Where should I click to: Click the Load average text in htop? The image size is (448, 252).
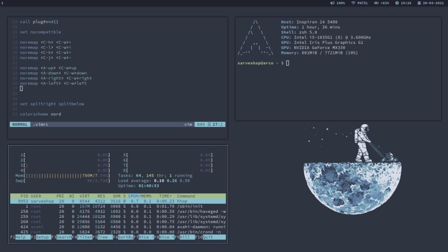154,181
